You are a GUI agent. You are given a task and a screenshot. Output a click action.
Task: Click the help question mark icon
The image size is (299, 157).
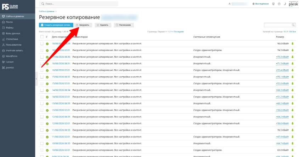click(279, 4)
